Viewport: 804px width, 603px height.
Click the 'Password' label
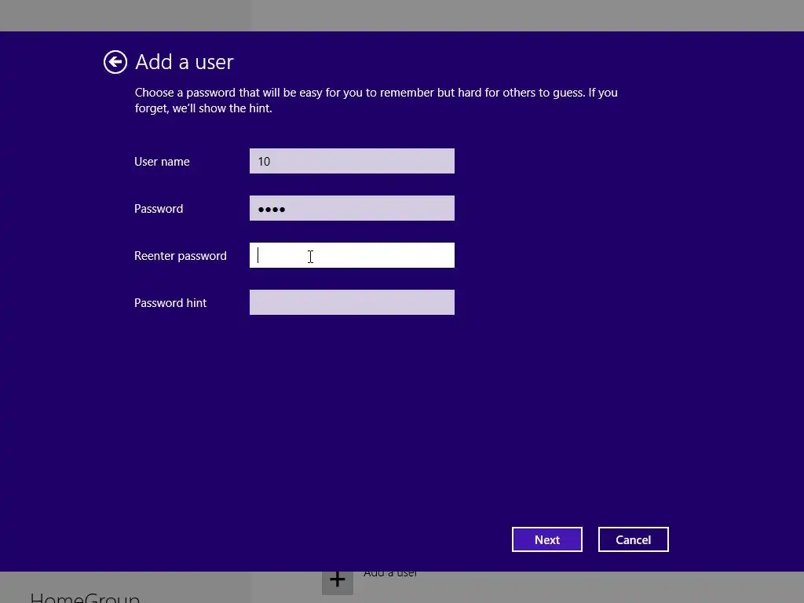[x=159, y=209]
